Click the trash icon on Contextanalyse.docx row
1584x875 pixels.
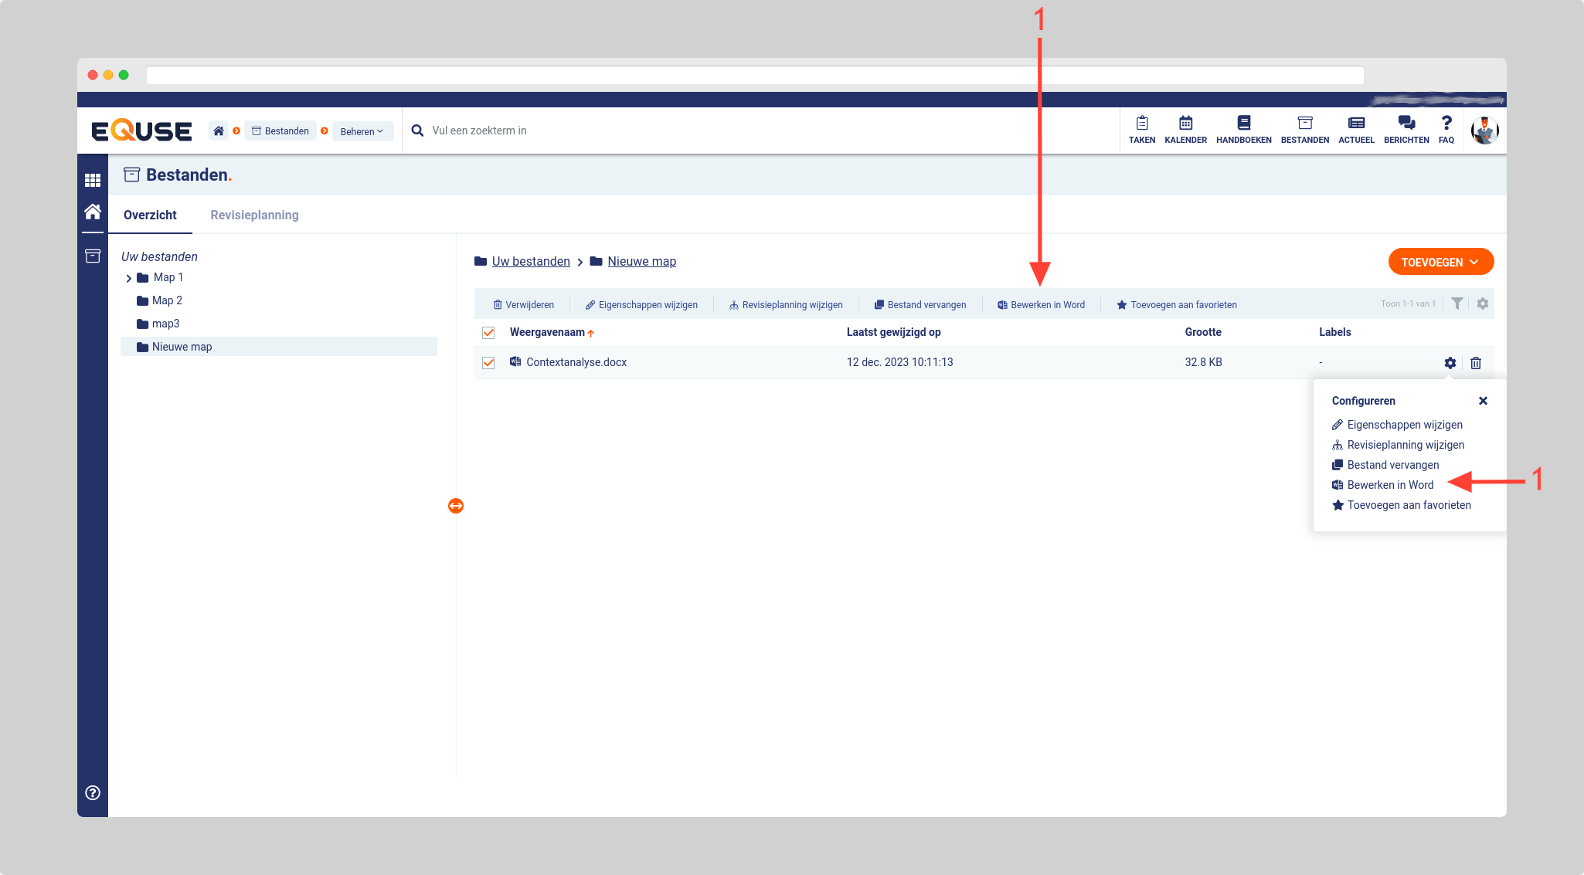coord(1476,363)
